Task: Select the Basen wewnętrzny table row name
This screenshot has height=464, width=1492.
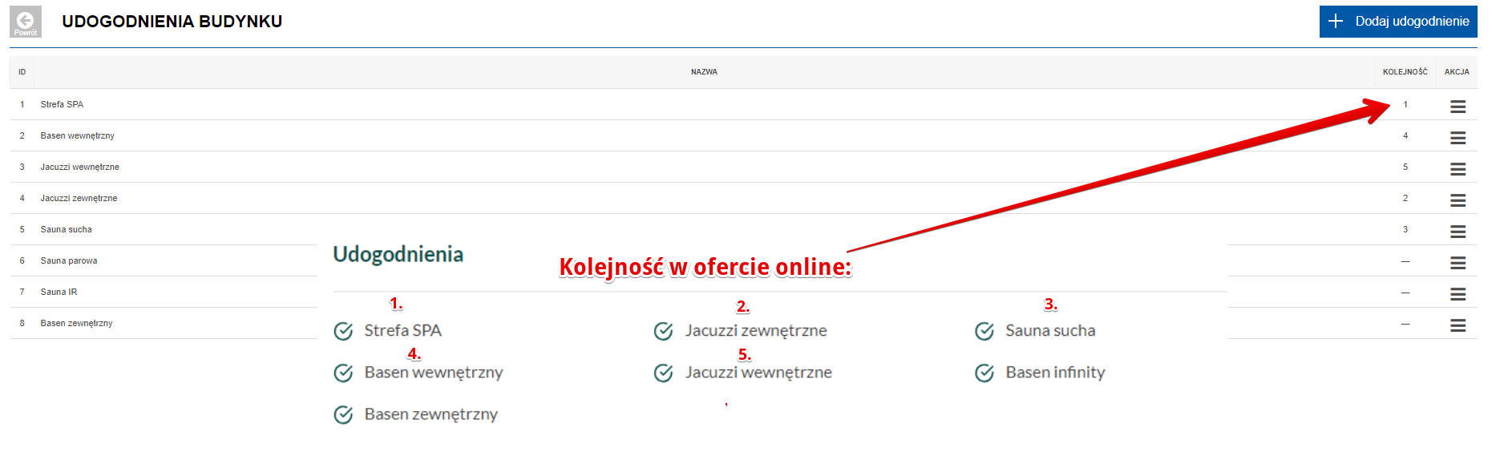Action: pos(77,135)
